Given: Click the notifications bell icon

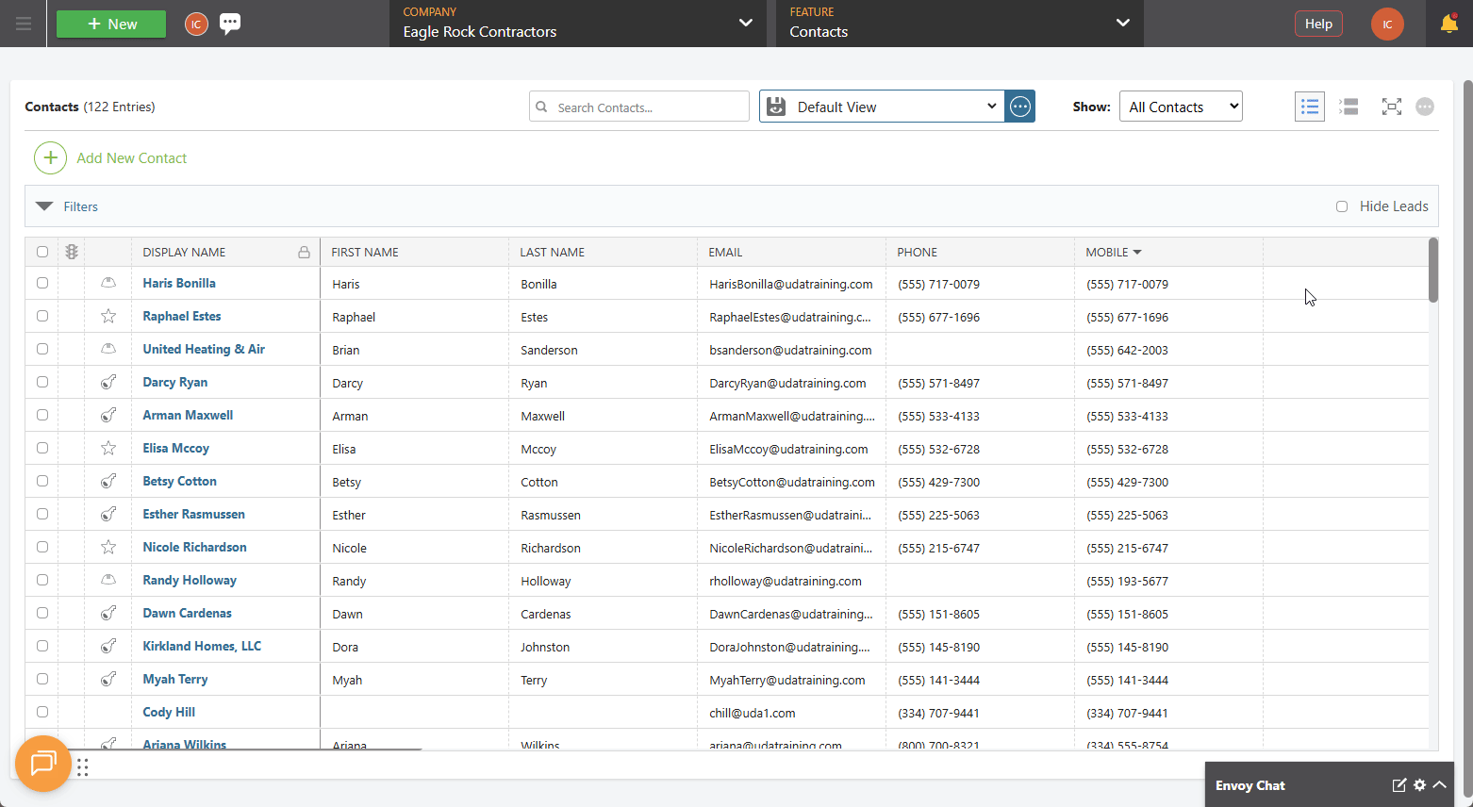Looking at the screenshot, I should pos(1449,24).
